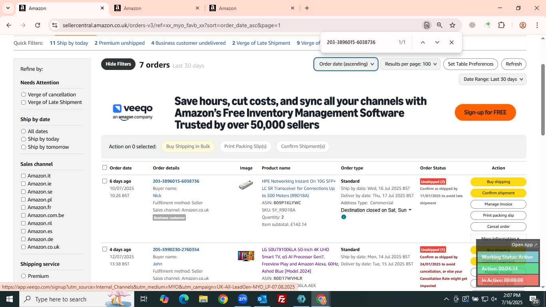The height and width of the screenshot is (307, 546).
Task: Reload the Seller Central page
Action: (38, 25)
